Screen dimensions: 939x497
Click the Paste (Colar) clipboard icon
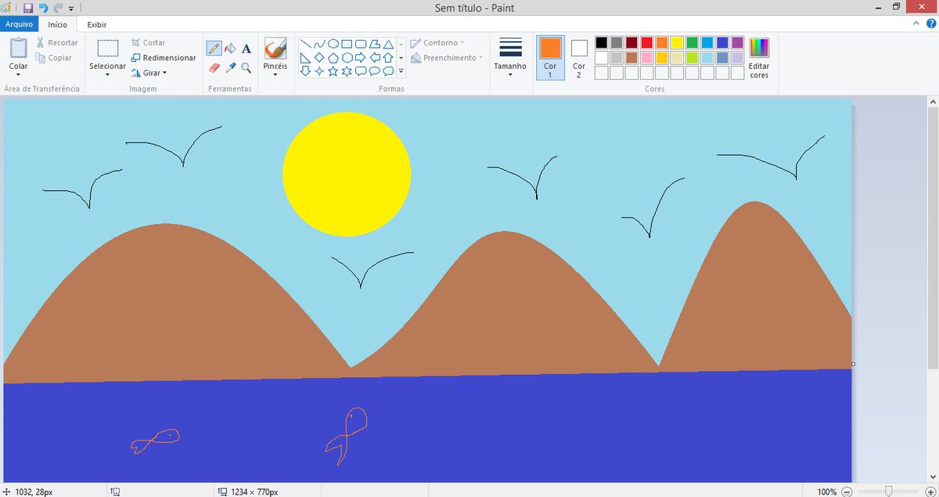[x=19, y=49]
